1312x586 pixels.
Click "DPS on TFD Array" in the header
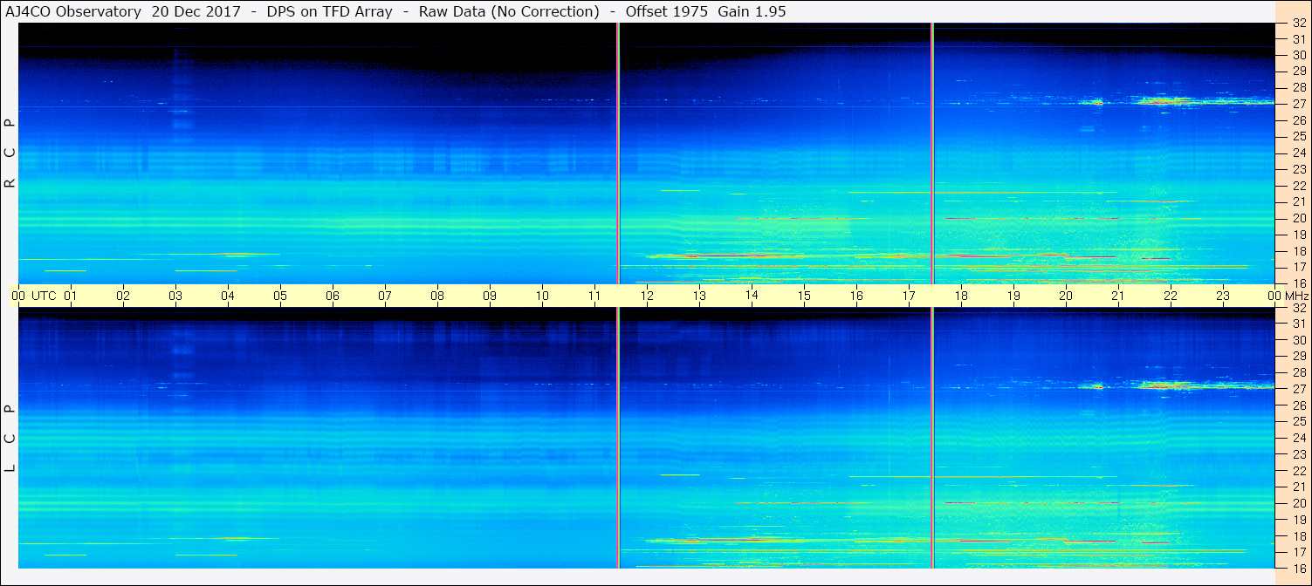tap(332, 11)
